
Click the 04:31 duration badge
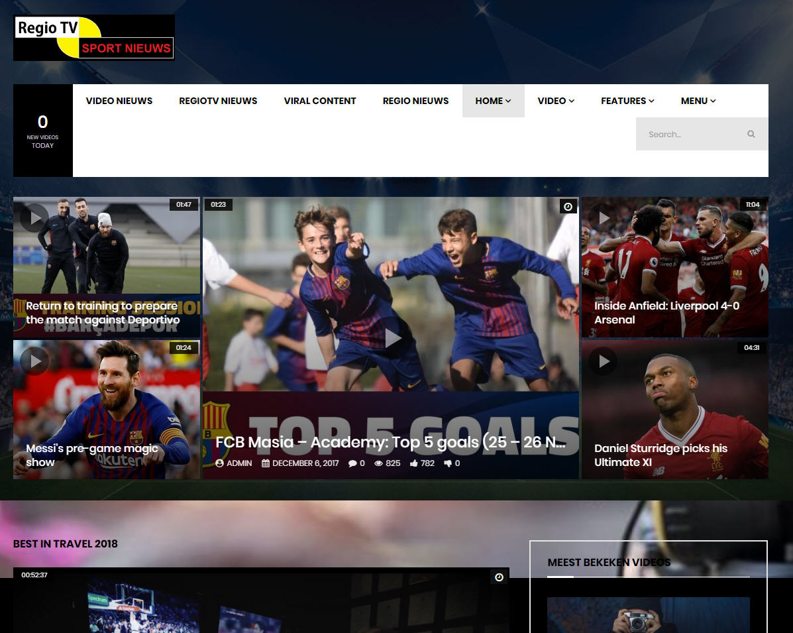click(751, 347)
